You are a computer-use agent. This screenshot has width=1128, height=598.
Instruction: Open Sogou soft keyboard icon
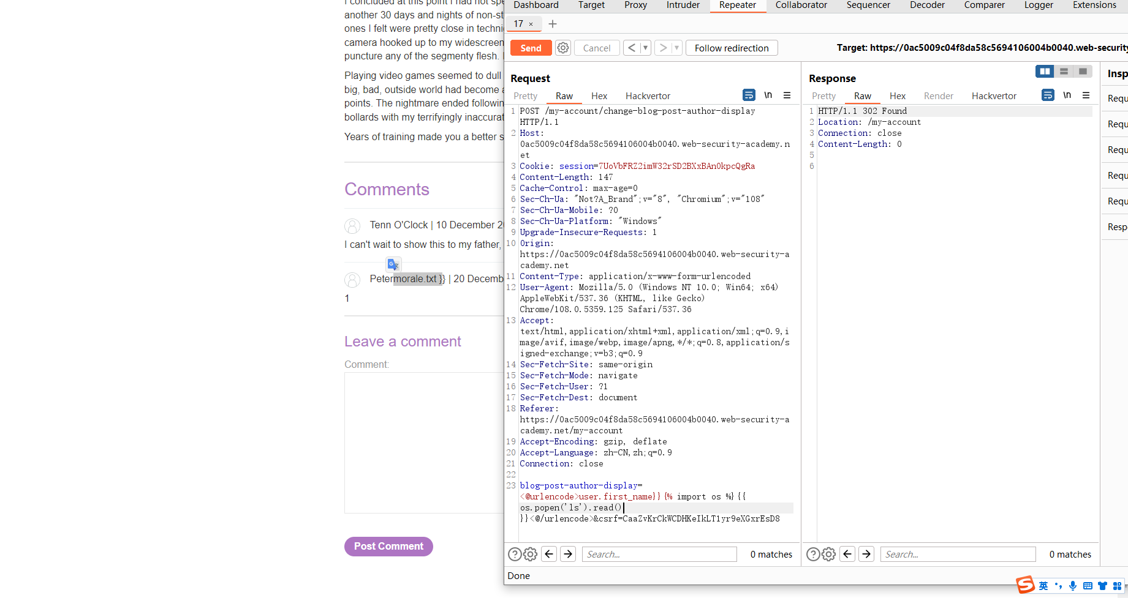click(x=1088, y=586)
